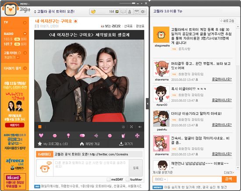Send the cupid bow and arrow emoticon
This screenshot has height=191, width=241.
pyautogui.click(x=96, y=135)
